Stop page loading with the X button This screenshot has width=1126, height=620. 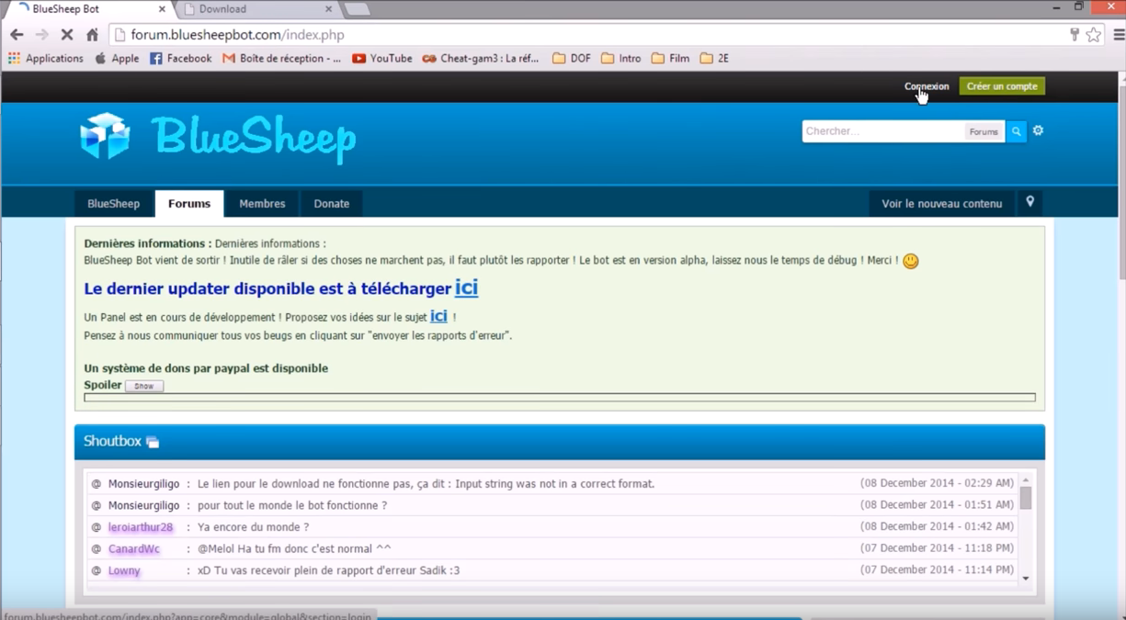pos(67,35)
